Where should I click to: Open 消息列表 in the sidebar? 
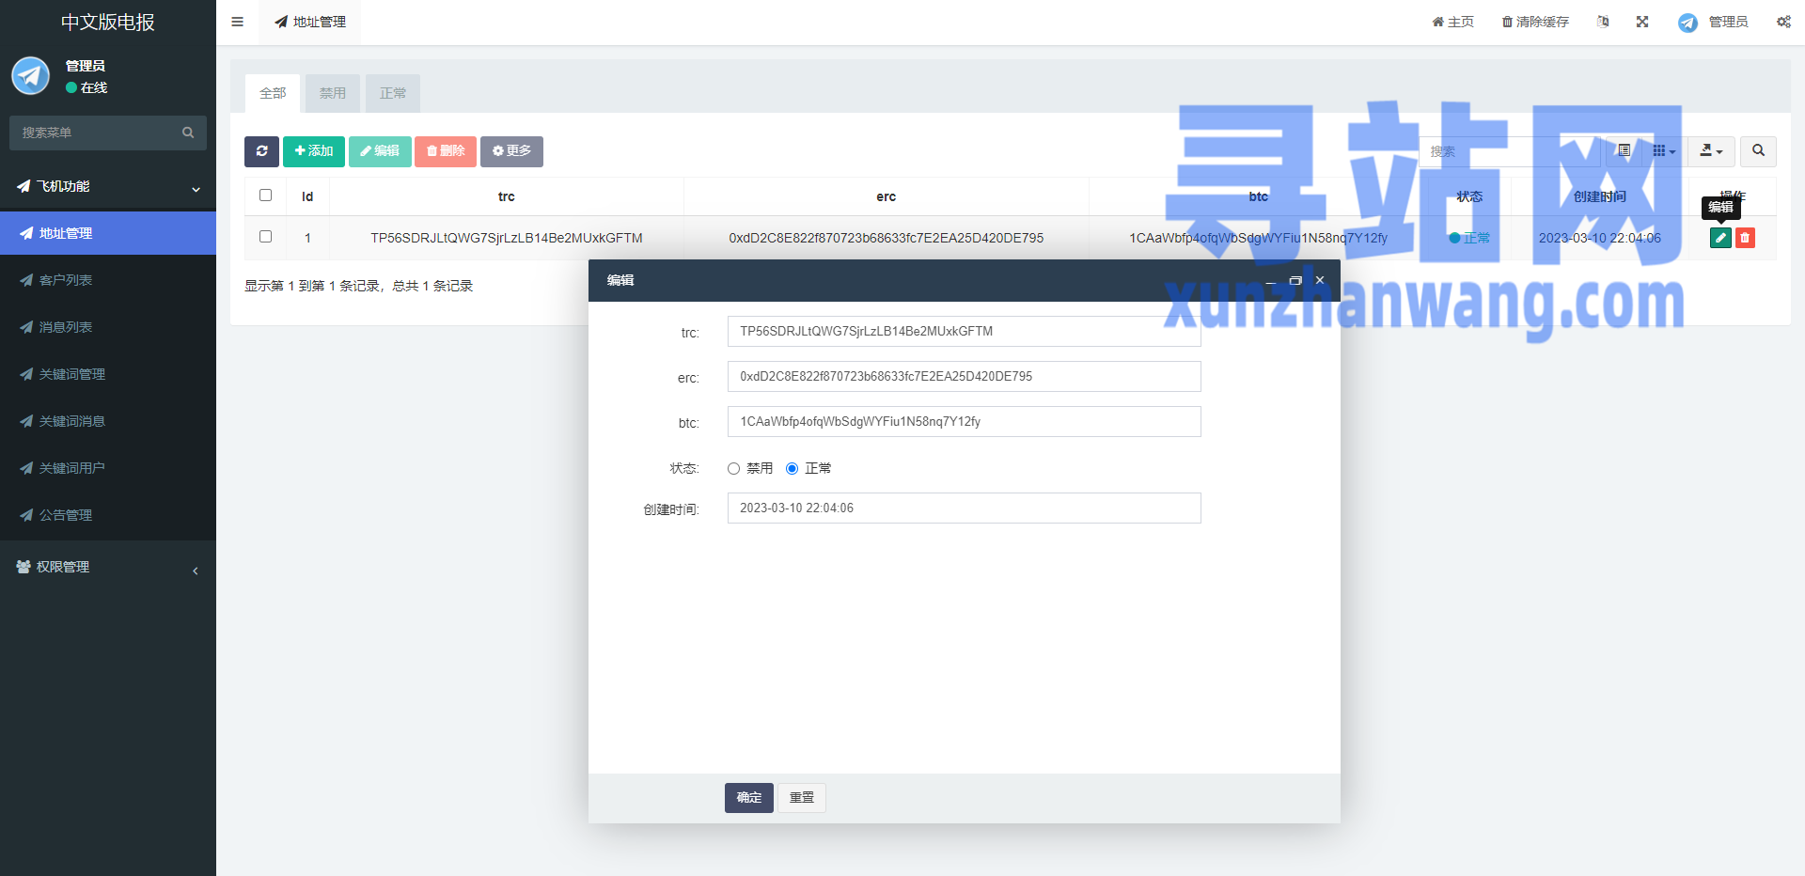(x=108, y=327)
